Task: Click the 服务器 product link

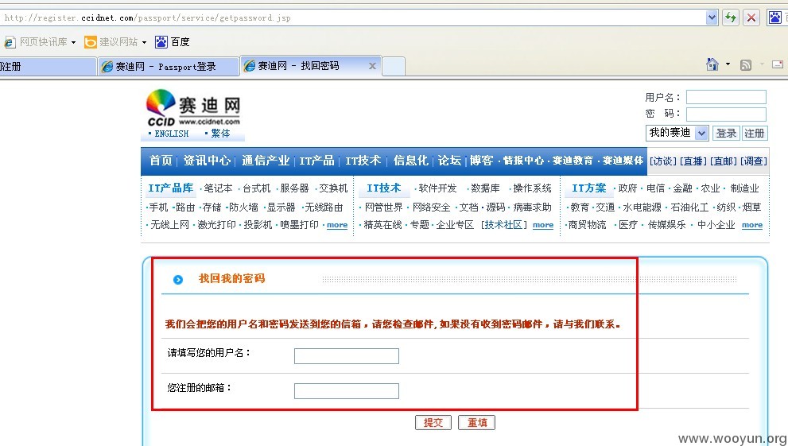Action: (294, 188)
